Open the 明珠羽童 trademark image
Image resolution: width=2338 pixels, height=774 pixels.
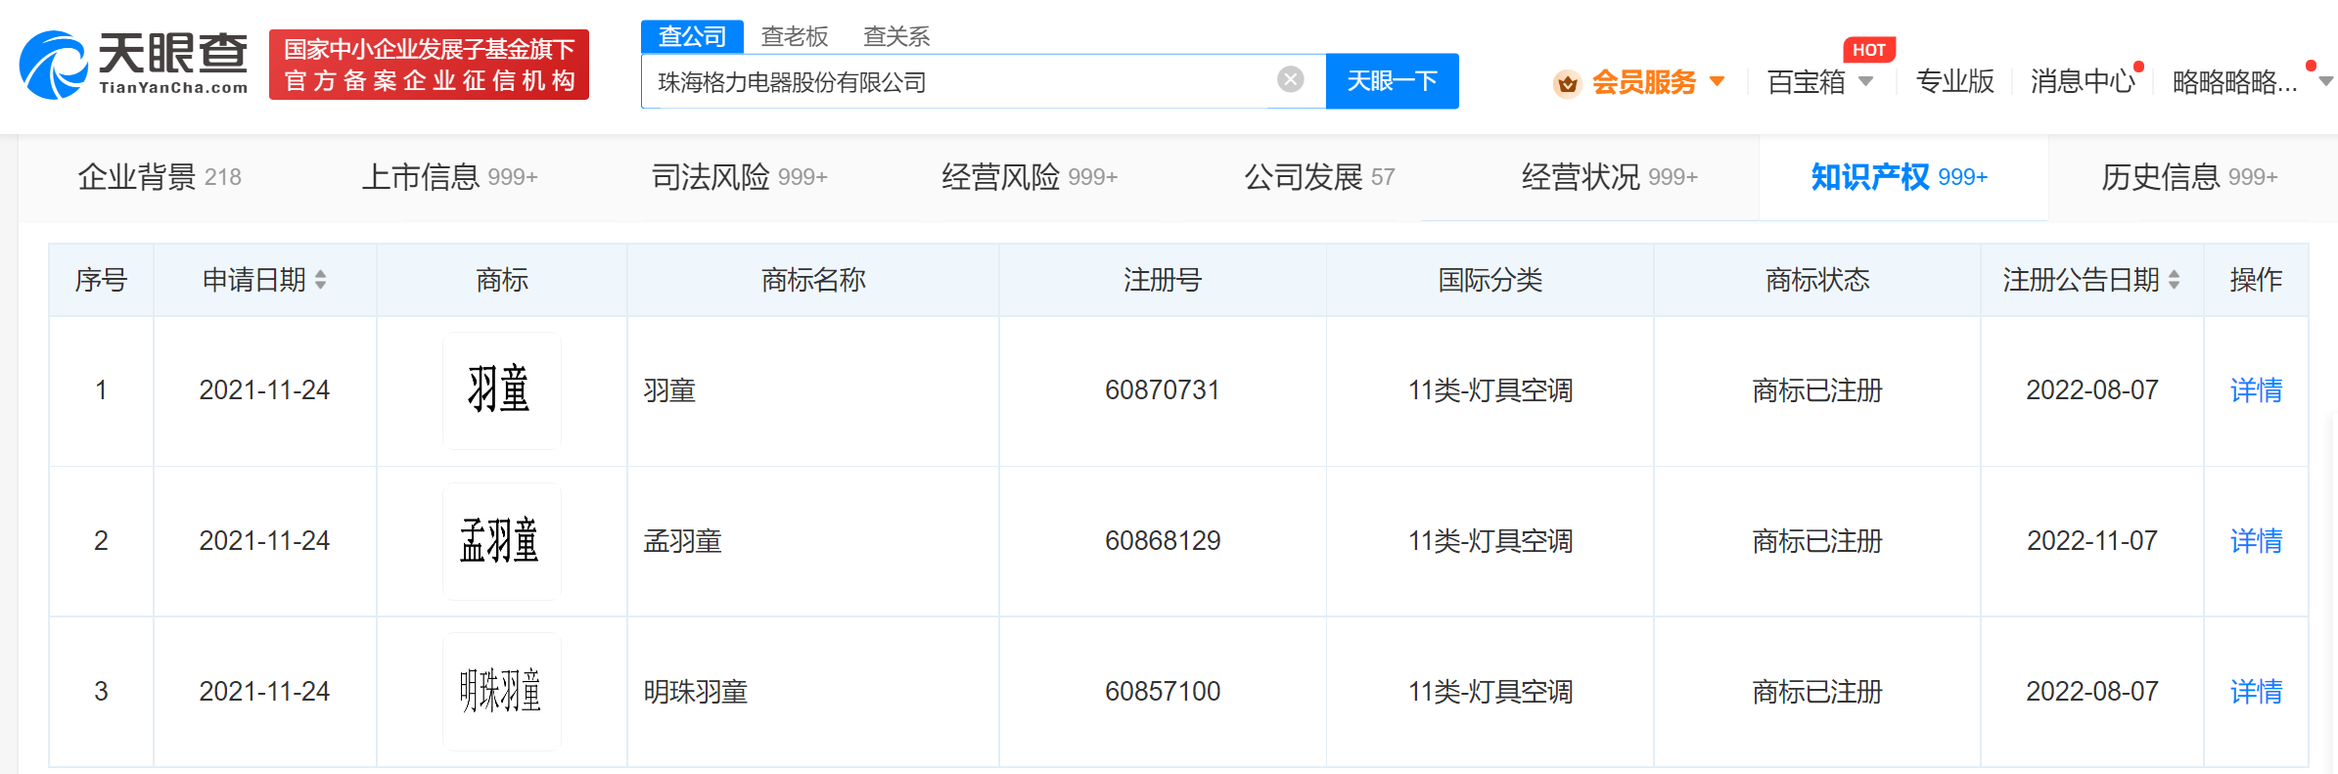tap(501, 692)
